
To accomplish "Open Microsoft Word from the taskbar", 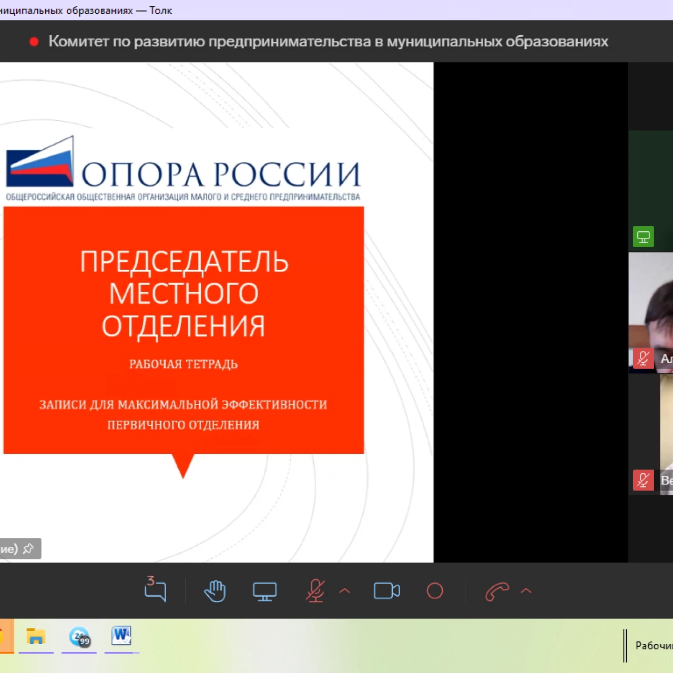I will coord(121,636).
